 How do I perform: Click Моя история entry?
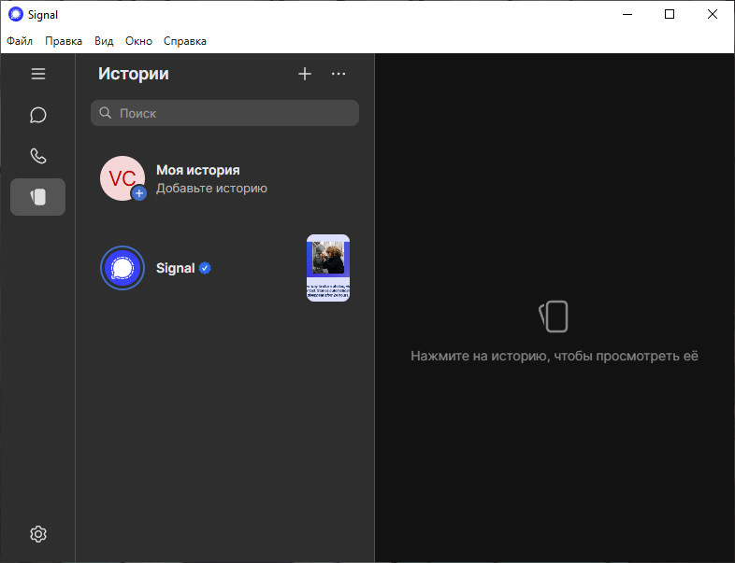(x=225, y=178)
